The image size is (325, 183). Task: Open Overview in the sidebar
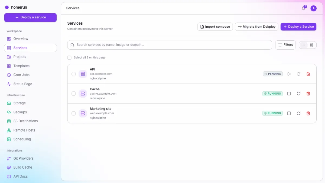(30, 39)
